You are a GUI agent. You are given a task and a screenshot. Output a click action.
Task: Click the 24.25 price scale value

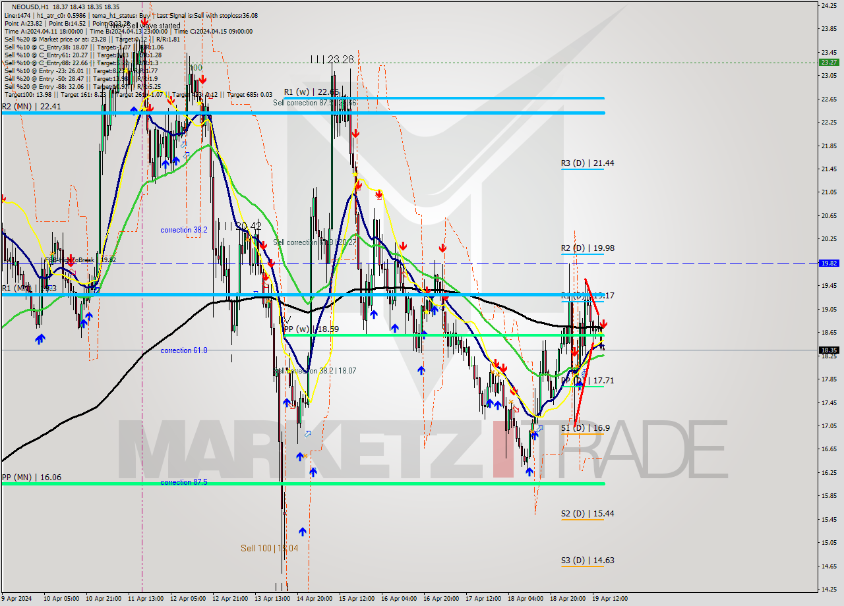tap(828, 5)
